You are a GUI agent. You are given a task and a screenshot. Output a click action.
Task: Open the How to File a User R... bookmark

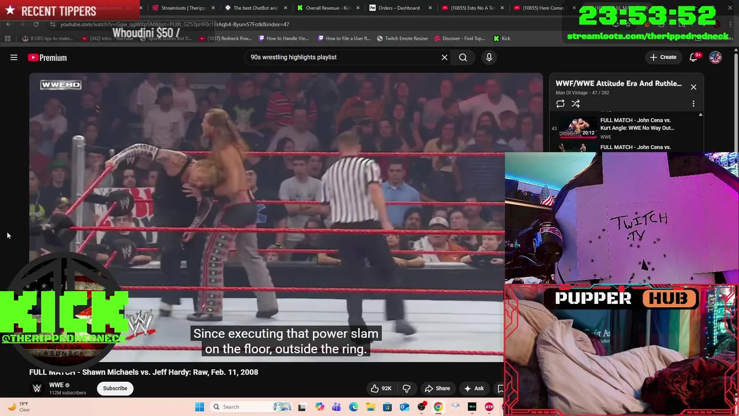pyautogui.click(x=344, y=39)
